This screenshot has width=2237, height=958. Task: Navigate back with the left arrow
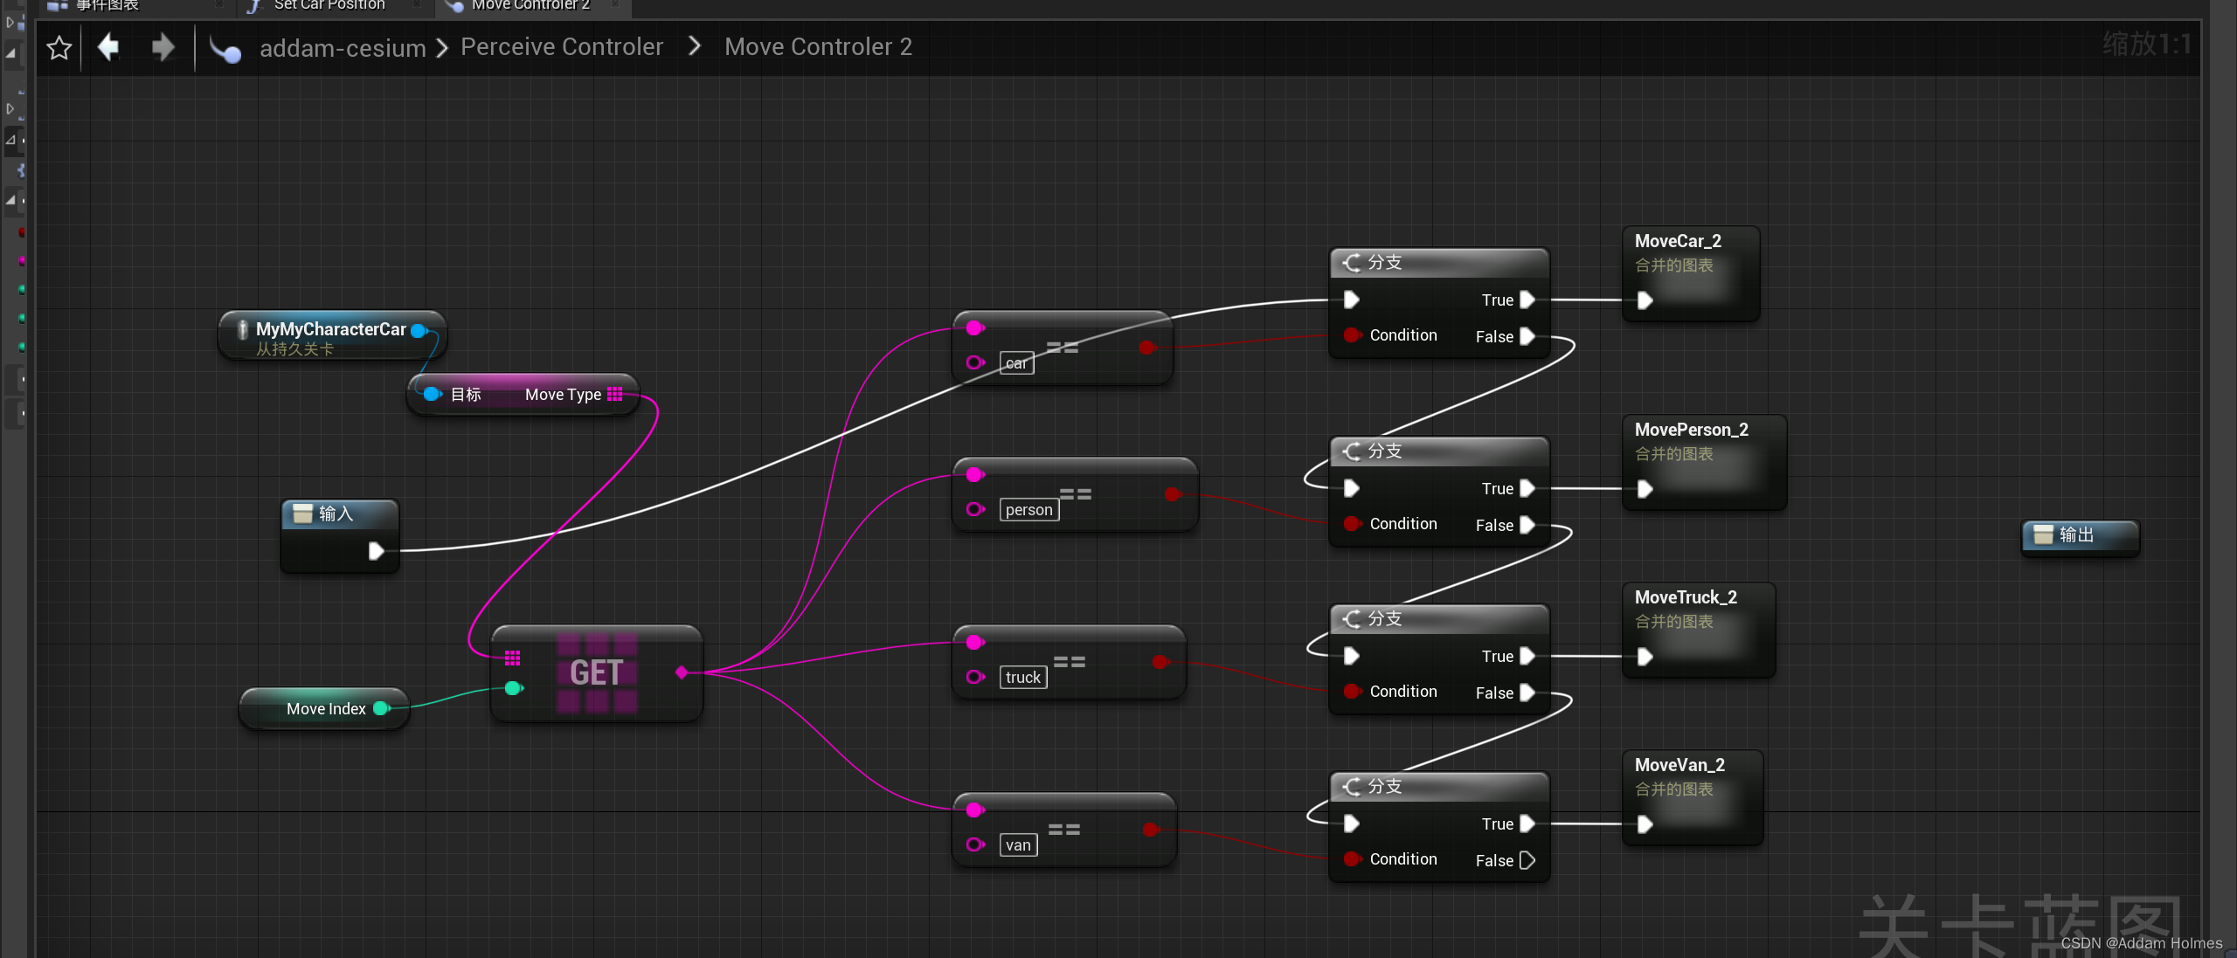tap(108, 47)
